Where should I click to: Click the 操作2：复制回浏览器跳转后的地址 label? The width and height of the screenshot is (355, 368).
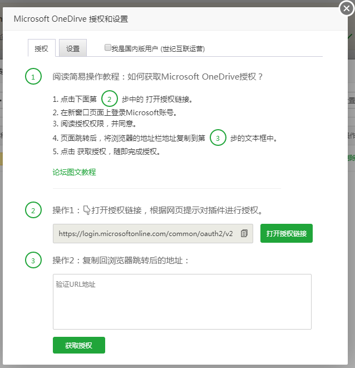[x=121, y=260]
